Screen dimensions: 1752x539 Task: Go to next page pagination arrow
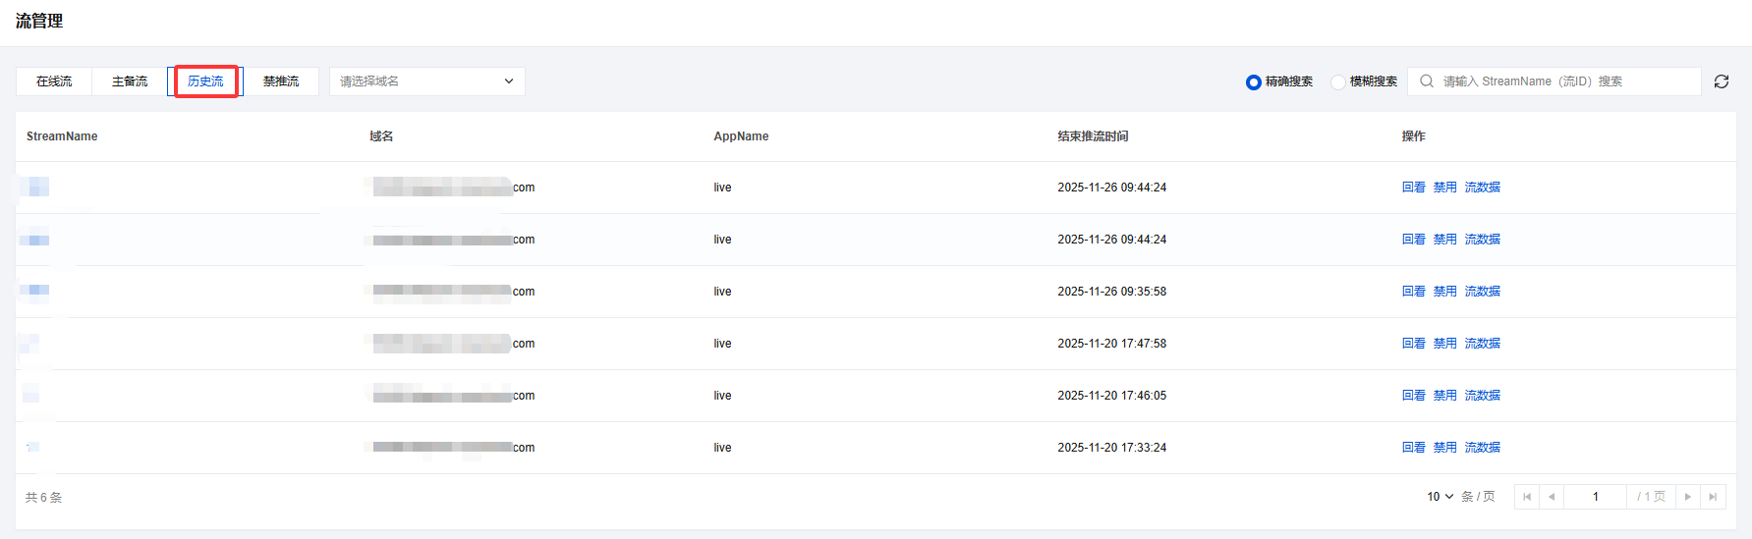[1688, 497]
